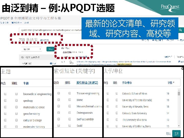Include Colorado School of Mines
This screenshot has height=138, width=184.
108,94
